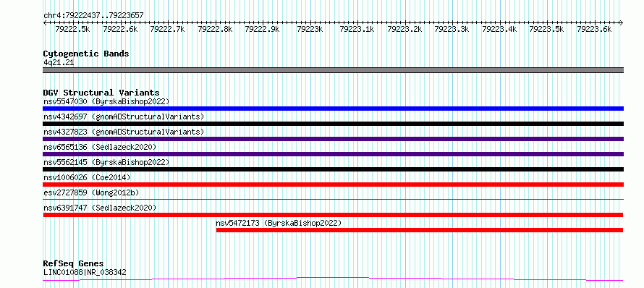Click the nsv4327823 purple variant bar
644x288 pixels.
(333, 139)
